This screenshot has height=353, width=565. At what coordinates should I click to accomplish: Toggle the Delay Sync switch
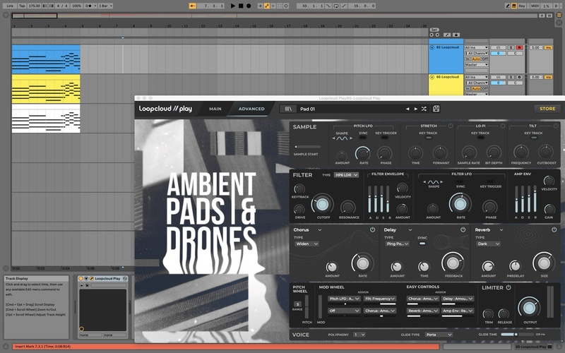point(422,244)
